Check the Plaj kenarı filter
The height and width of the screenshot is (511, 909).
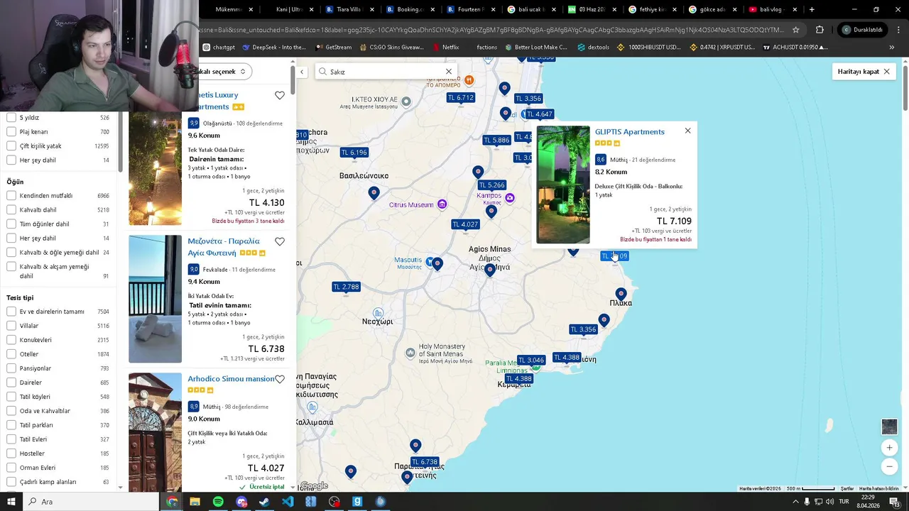point(11,132)
